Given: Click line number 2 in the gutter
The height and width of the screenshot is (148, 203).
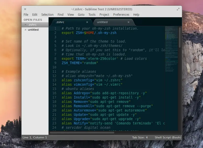Looking at the screenshot, I should click(x=55, y=33).
